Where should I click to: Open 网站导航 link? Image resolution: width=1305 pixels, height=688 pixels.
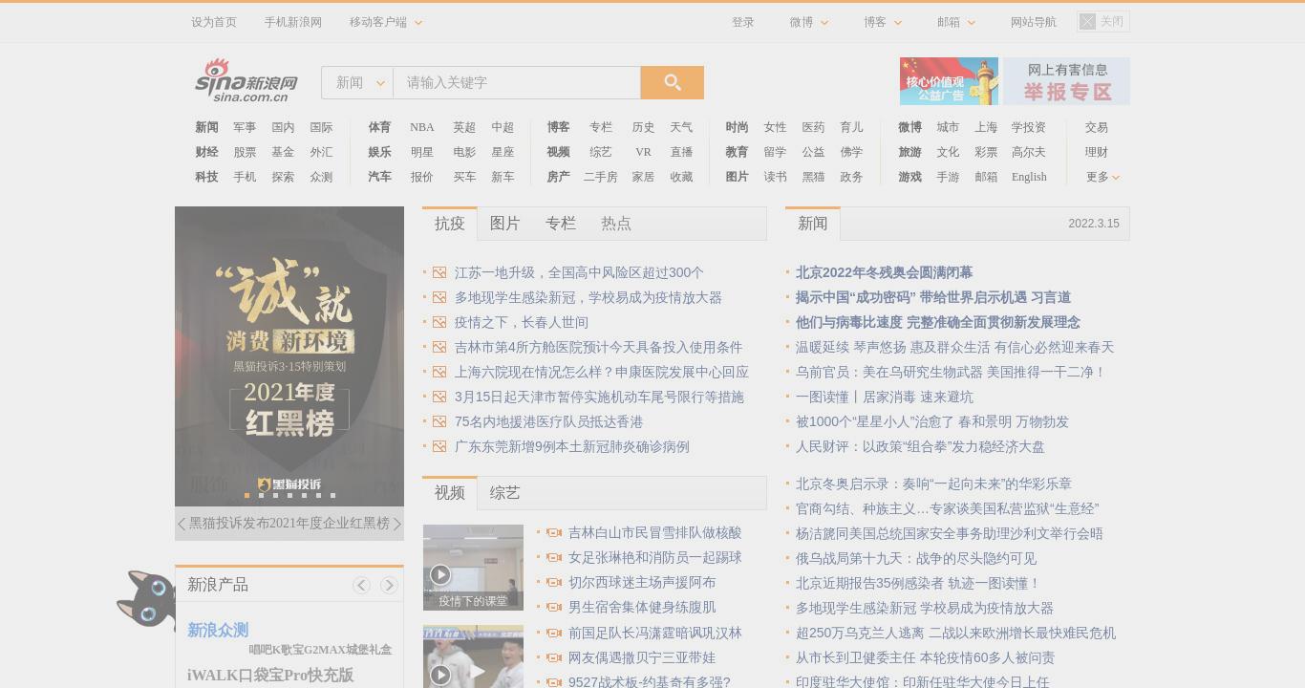pos(1034,22)
